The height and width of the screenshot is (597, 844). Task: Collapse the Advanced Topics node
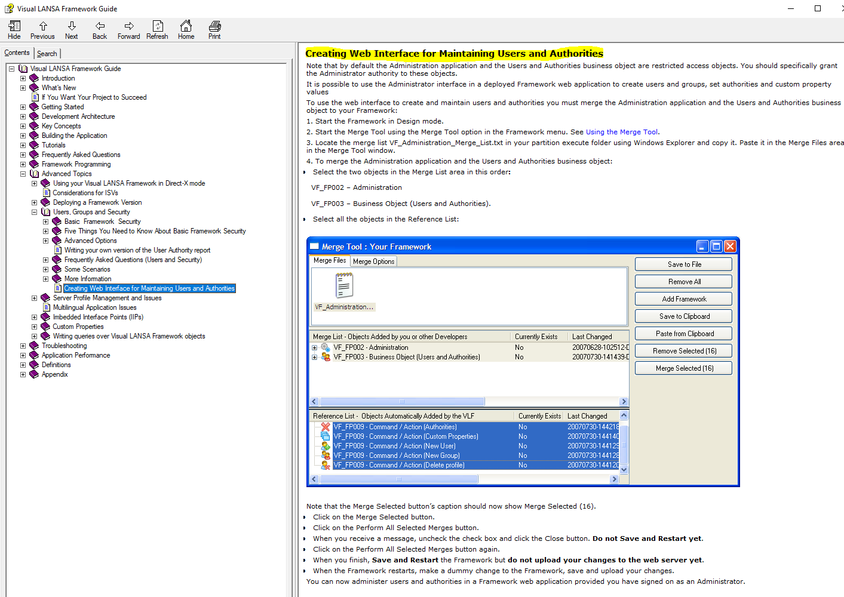pos(23,174)
